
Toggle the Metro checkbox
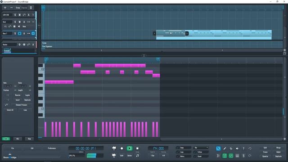point(177,157)
